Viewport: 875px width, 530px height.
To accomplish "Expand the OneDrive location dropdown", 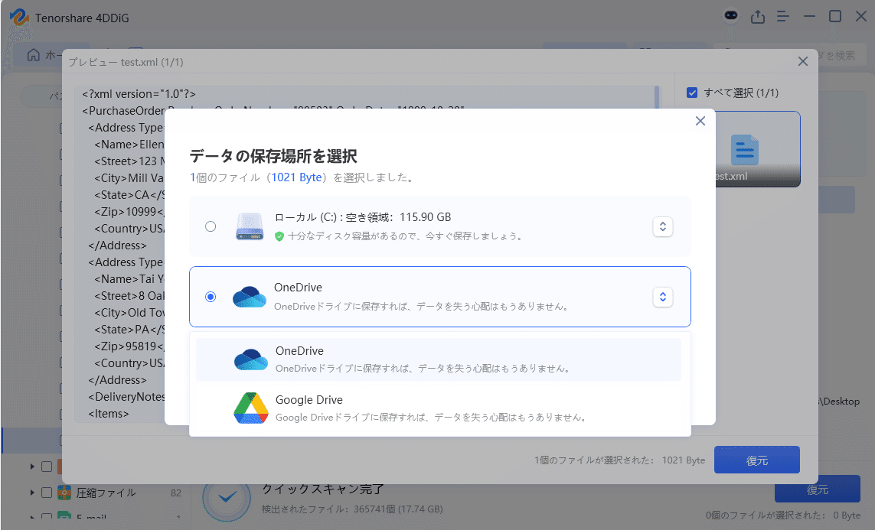I will tap(662, 297).
